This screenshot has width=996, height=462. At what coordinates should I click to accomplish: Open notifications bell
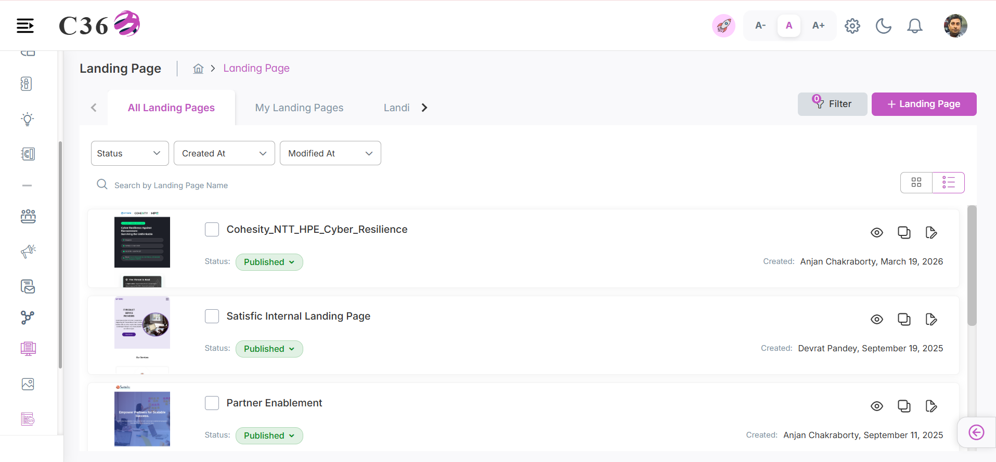click(915, 25)
